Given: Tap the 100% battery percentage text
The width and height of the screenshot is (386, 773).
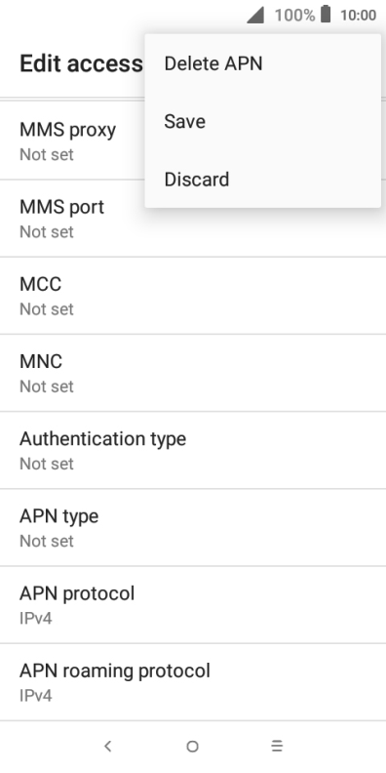Looking at the screenshot, I should pyautogui.click(x=294, y=16).
